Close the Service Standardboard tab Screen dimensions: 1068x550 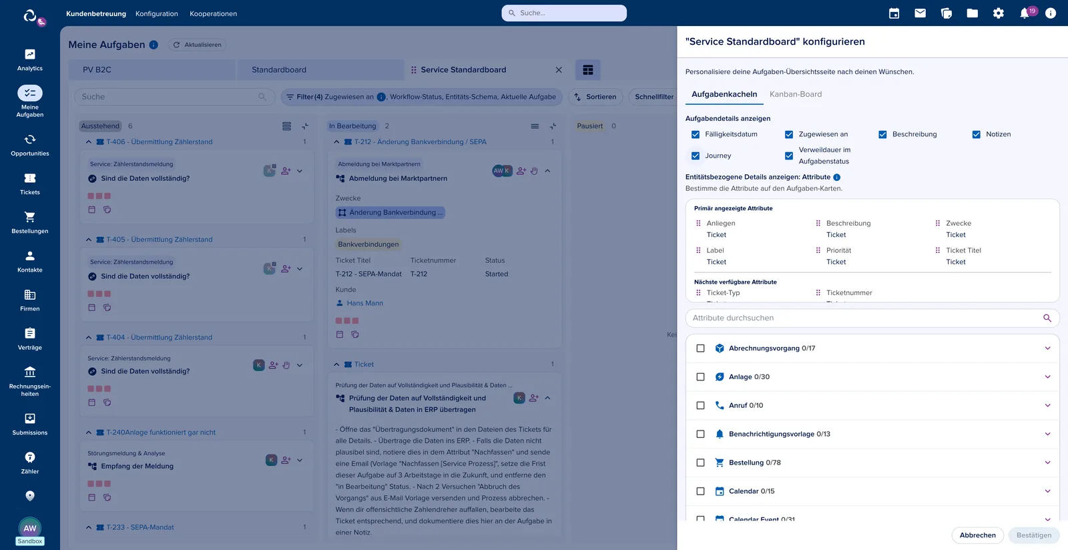tap(559, 70)
